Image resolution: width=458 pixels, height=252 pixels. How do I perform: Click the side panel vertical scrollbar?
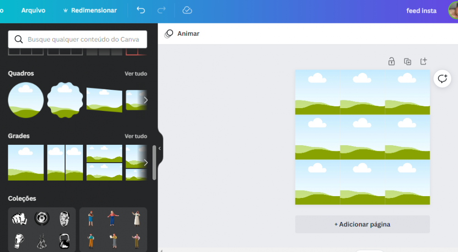(x=154, y=163)
